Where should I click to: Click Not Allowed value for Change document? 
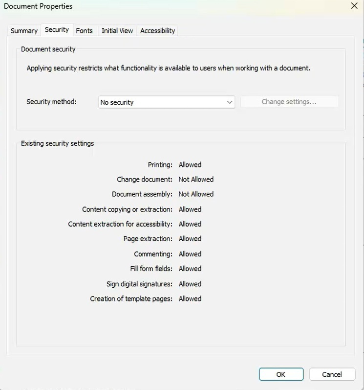tap(196, 179)
